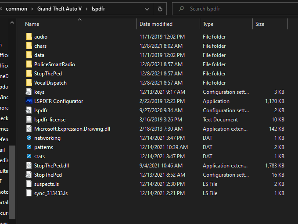Image resolution: width=298 pixels, height=224 pixels.
Task: Click the LSPDFR Configurator application icon
Action: point(29,101)
